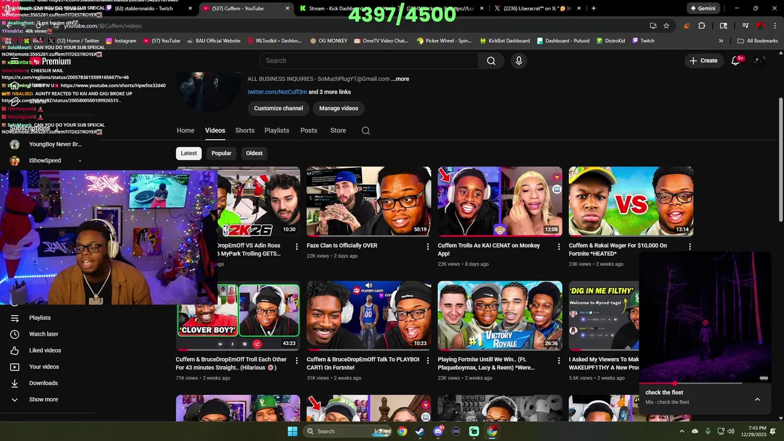This screenshot has height=441, width=784.
Task: Open Watch later in sidebar
Action: tap(43, 334)
